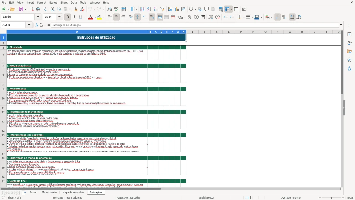Insert Chart icon in toolbar
This screenshot has width=355, height=200.
click(x=177, y=9)
